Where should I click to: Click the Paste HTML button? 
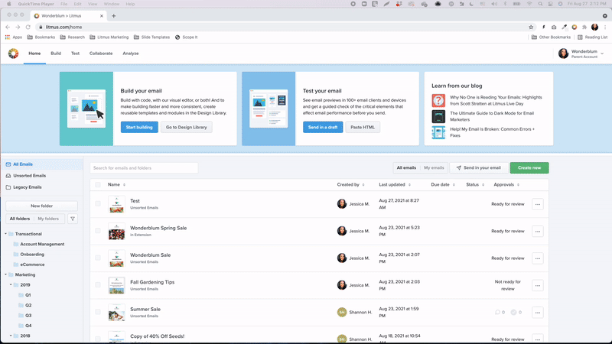tap(363, 127)
